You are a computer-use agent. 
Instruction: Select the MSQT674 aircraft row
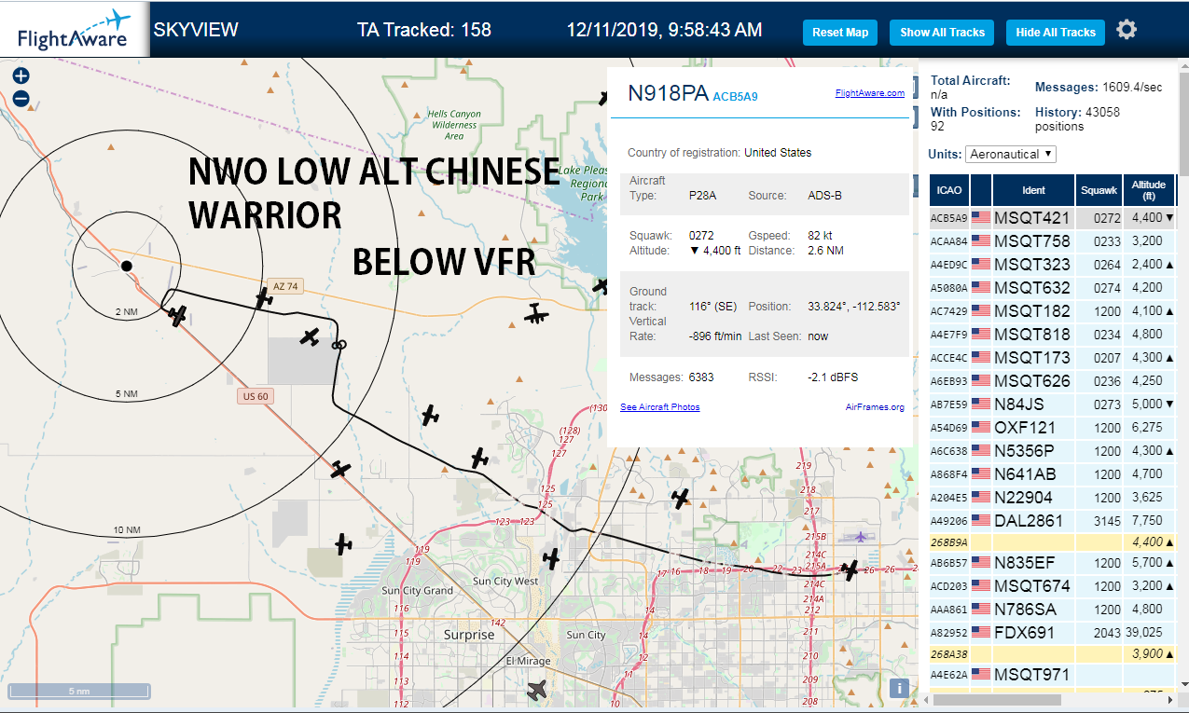pos(1053,586)
